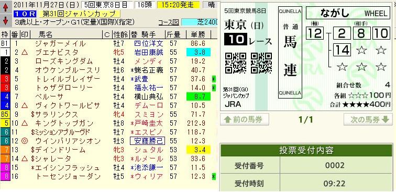Click the 前の馬券 previous ticket button

(245, 119)
